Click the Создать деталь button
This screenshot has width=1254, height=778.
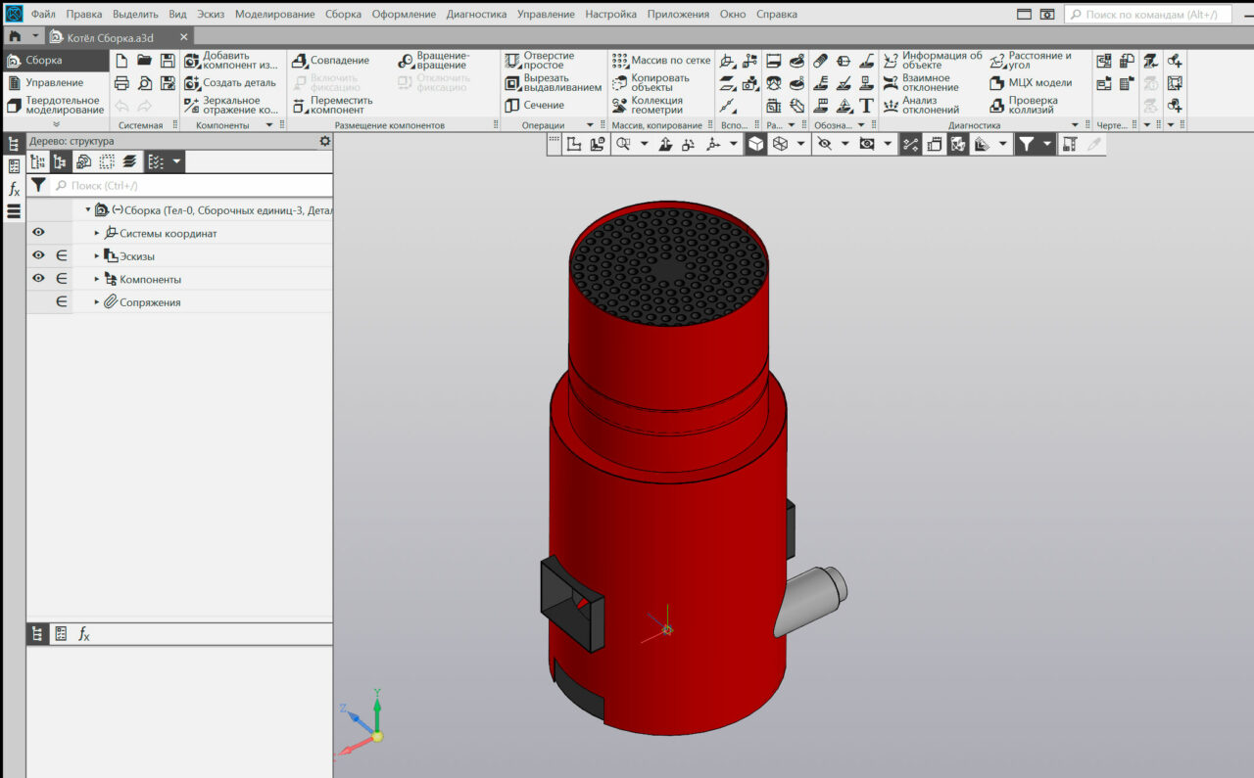pyautogui.click(x=238, y=83)
